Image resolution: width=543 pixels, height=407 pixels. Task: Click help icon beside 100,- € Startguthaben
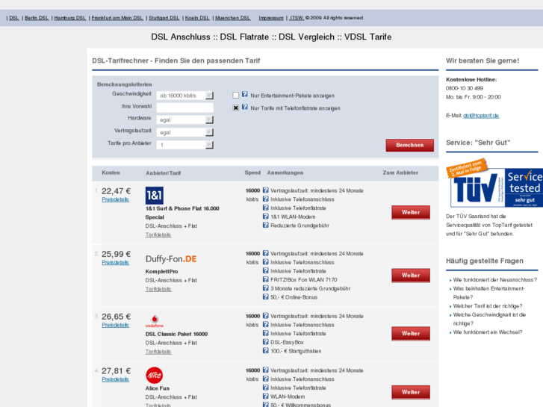pos(266,350)
